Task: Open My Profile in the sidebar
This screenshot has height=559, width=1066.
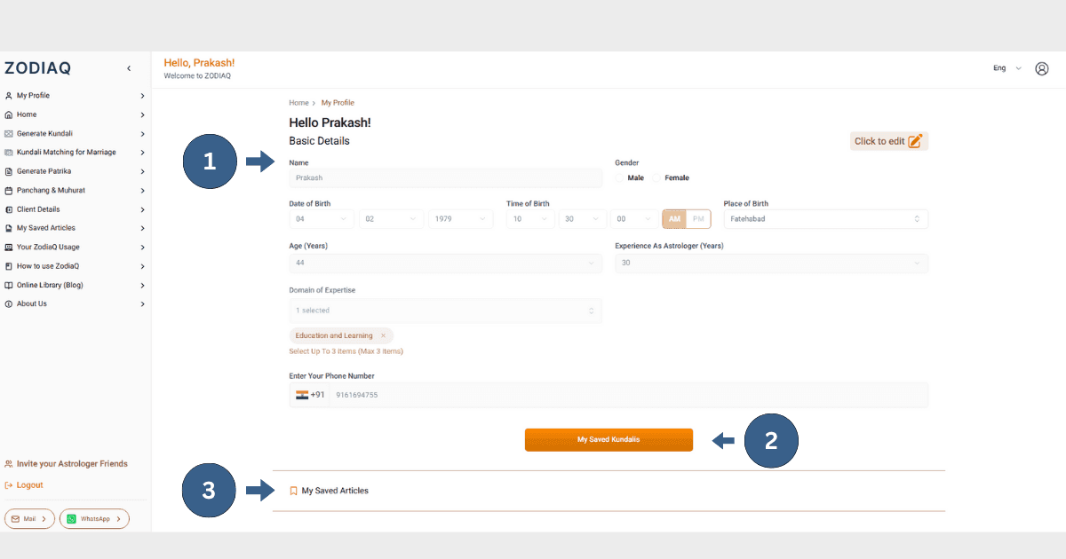Action: pos(75,96)
